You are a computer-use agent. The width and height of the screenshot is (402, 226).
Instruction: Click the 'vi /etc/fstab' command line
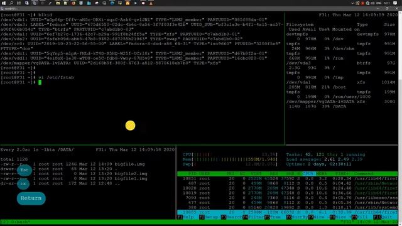click(x=56, y=77)
